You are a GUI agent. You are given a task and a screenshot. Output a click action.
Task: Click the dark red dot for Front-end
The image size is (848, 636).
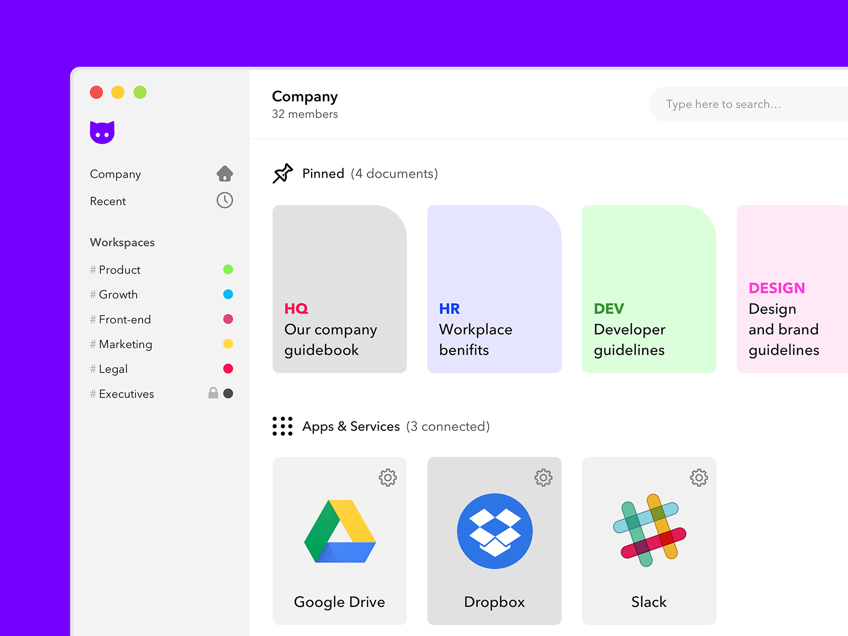pyautogui.click(x=228, y=319)
